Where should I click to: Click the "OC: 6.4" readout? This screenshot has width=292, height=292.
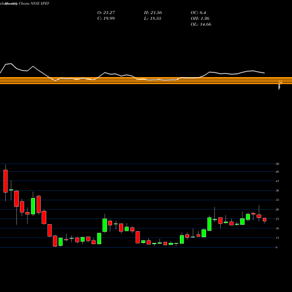pyautogui.click(x=199, y=13)
